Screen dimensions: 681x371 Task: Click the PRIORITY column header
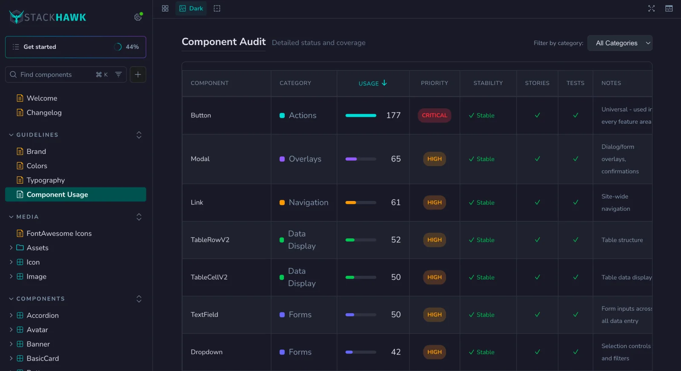[x=435, y=83]
